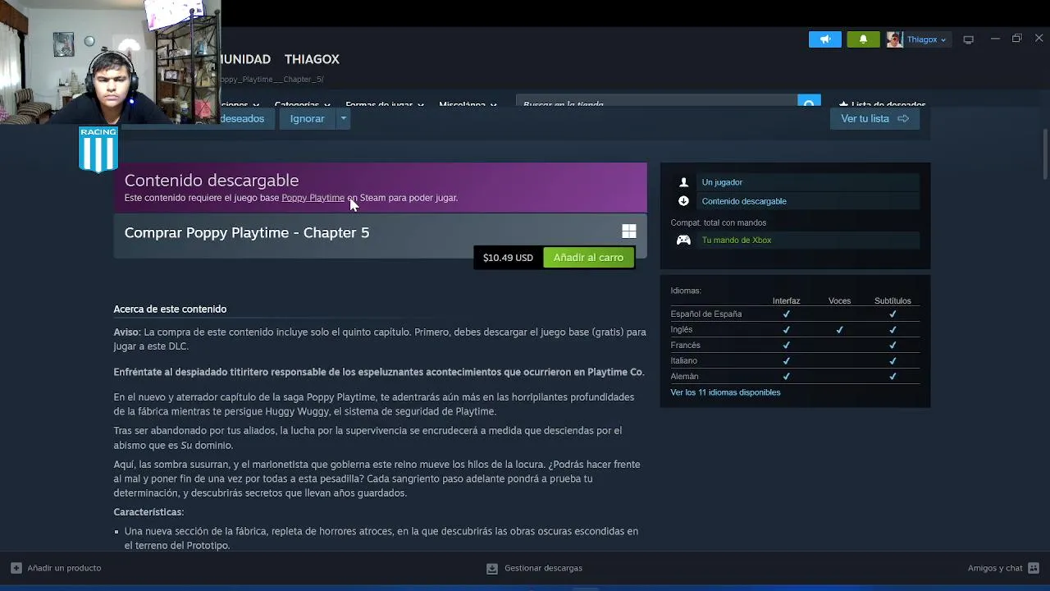
Task: Open the 'Formas de jugar' menu
Action: [385, 105]
